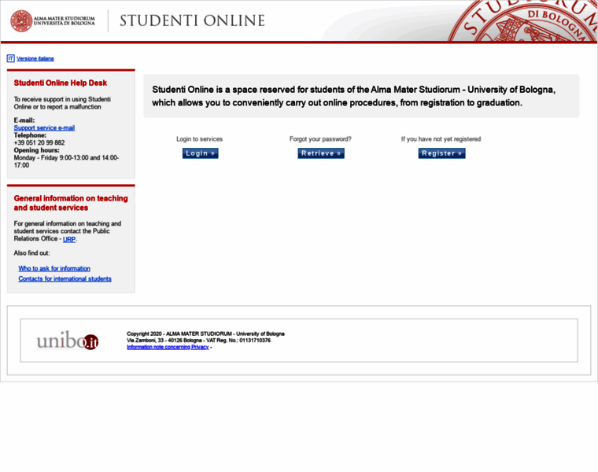This screenshot has width=598, height=472.
Task: Click the Studenti Online intro paragraph
Action: [353, 96]
